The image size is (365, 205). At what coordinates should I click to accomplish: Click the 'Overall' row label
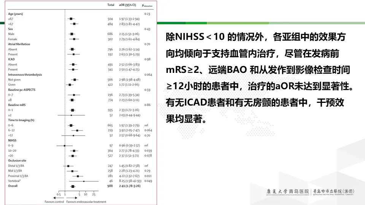pyautogui.click(x=13, y=186)
